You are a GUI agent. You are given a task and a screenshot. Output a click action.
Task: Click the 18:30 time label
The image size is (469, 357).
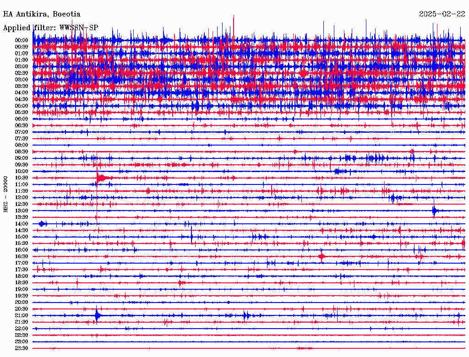coord(22,283)
